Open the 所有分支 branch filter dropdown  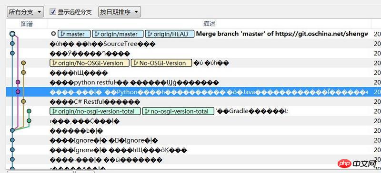pos(25,12)
